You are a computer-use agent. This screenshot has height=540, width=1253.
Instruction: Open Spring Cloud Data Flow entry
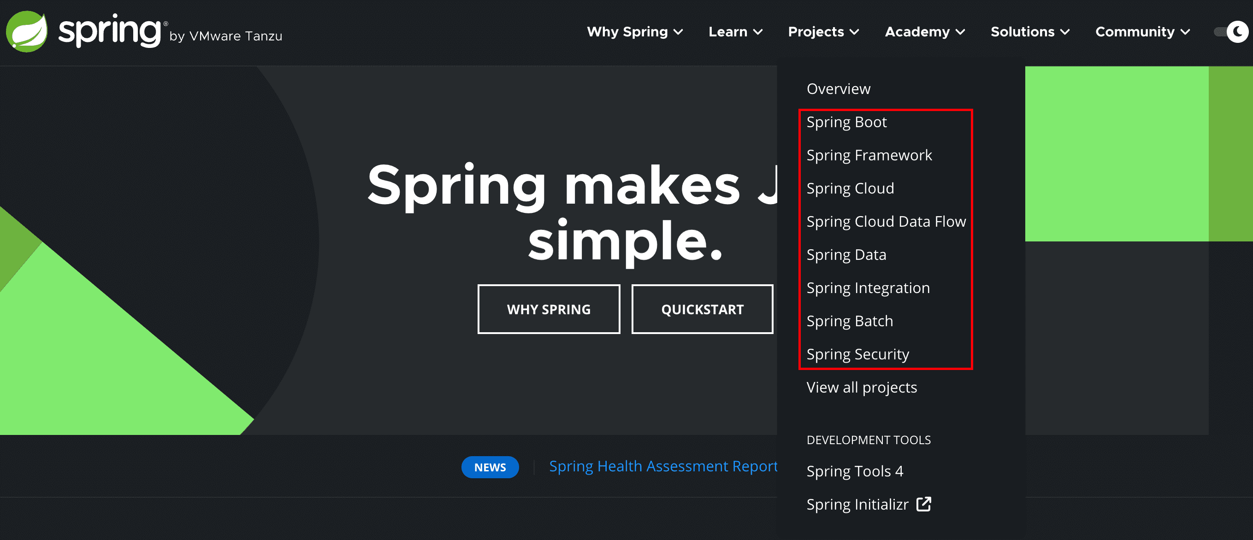[886, 222]
